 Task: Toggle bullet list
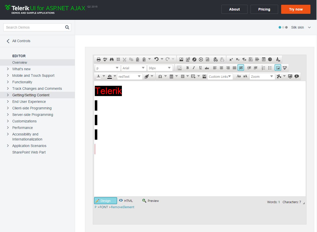[x=270, y=68]
